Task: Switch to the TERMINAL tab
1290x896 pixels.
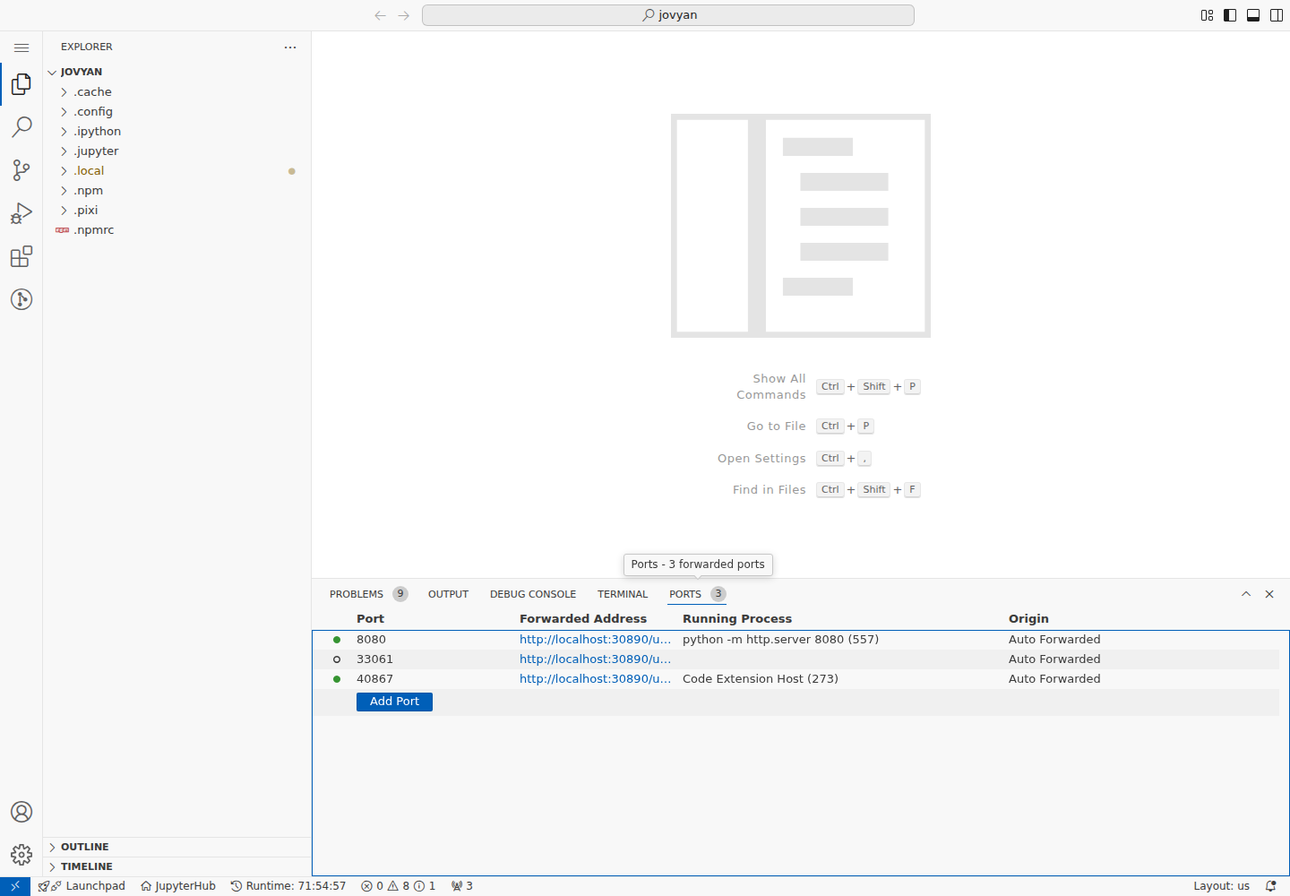Action: [x=623, y=594]
